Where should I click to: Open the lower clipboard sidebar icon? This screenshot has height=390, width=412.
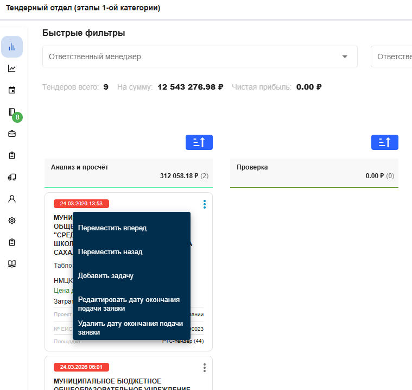(12, 242)
